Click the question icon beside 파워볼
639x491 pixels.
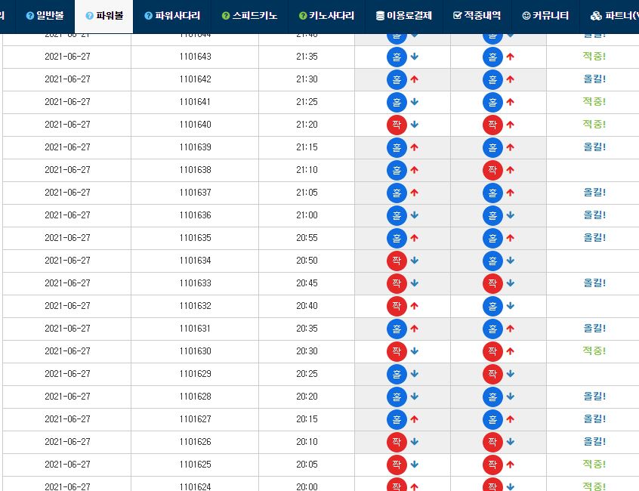pyautogui.click(x=90, y=16)
